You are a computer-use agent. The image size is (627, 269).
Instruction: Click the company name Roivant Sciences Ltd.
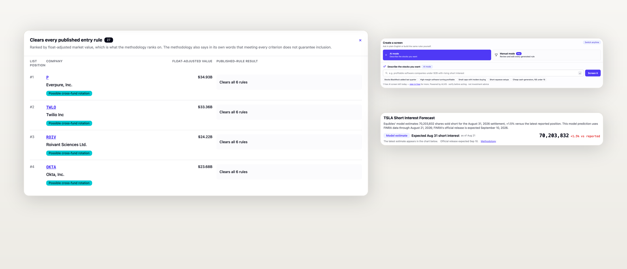(x=66, y=145)
